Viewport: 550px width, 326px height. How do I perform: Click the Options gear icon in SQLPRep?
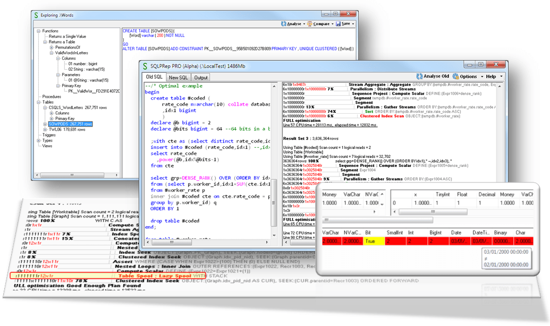tap(455, 76)
